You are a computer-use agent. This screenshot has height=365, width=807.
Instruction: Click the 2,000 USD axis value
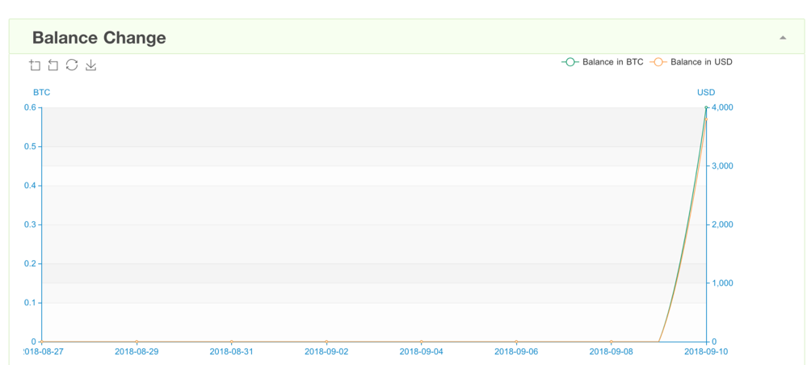click(x=722, y=224)
